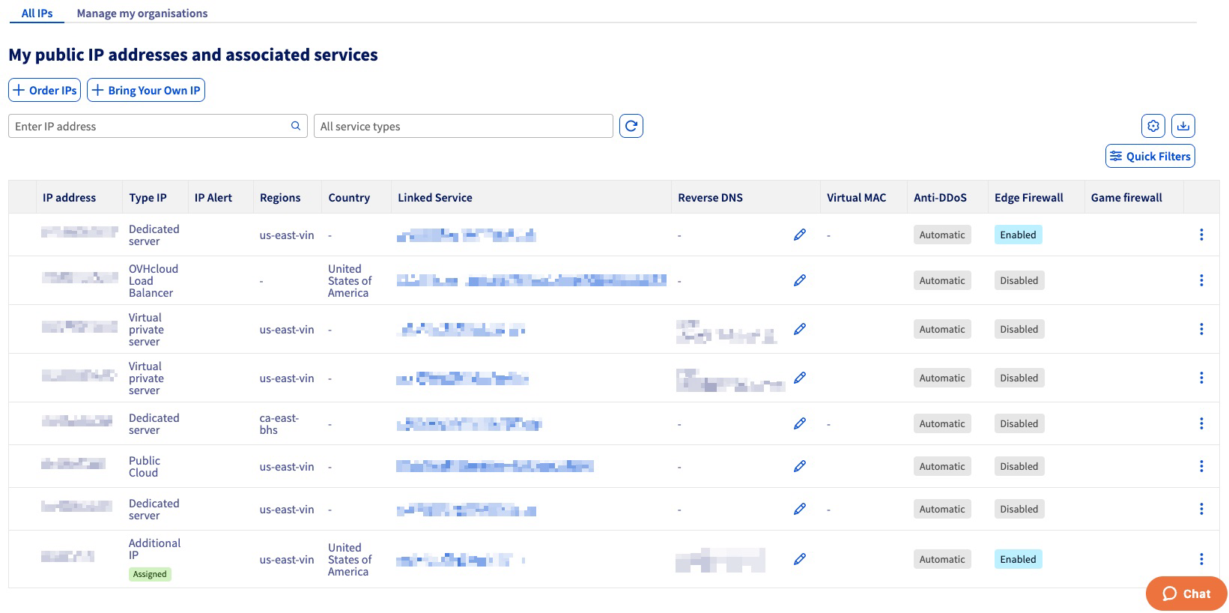
Task: Edit reverse DNS for first Virtual private server
Action: click(x=800, y=329)
